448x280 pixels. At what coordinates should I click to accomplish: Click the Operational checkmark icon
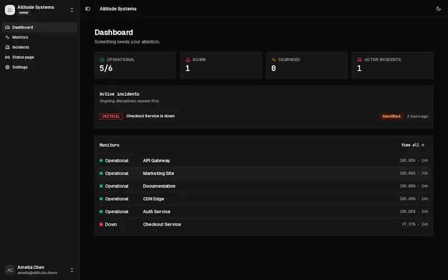[x=102, y=60]
